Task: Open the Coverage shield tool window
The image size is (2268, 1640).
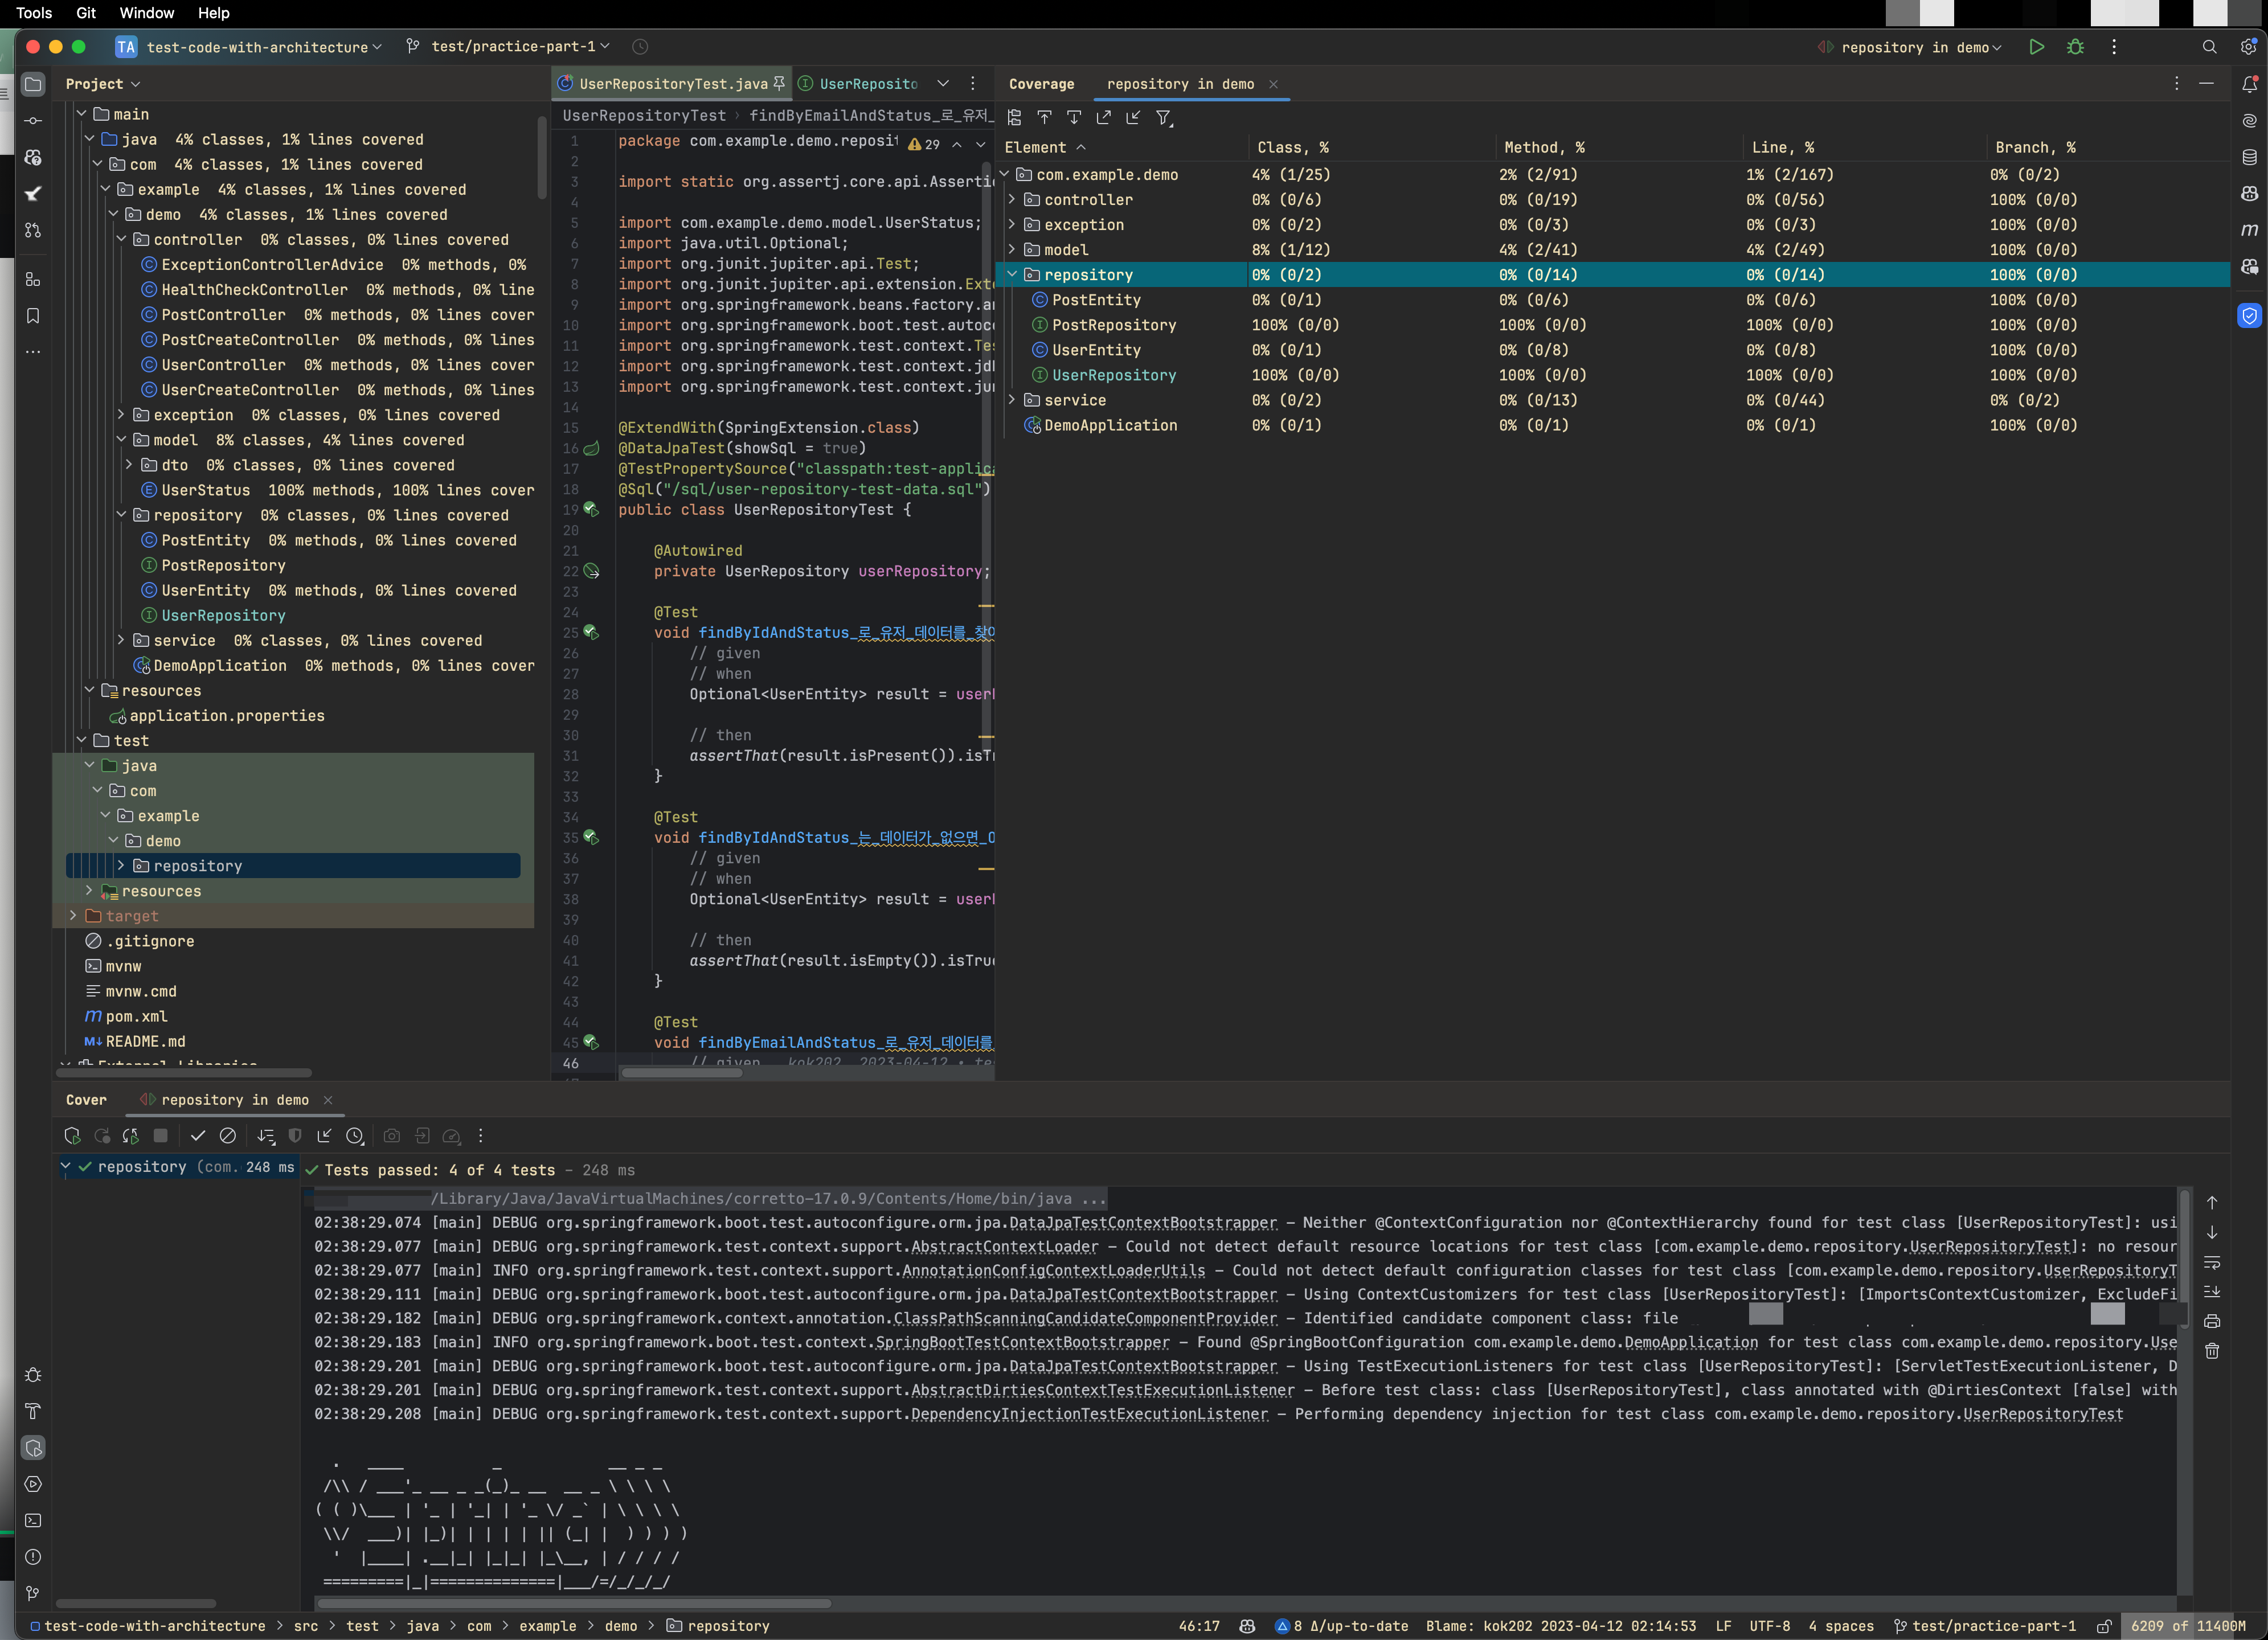Action: [x=2249, y=316]
